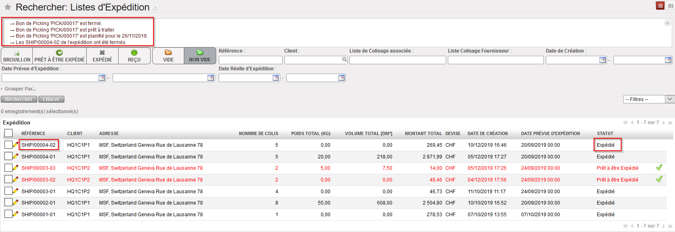This screenshot has height=232, width=675.
Task: Open calendar for first Date de Création field
Action: click(x=603, y=60)
